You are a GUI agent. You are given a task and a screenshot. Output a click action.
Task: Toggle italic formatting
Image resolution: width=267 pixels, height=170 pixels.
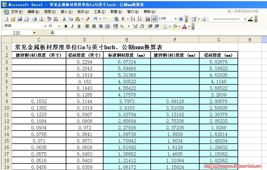[x=72, y=26]
